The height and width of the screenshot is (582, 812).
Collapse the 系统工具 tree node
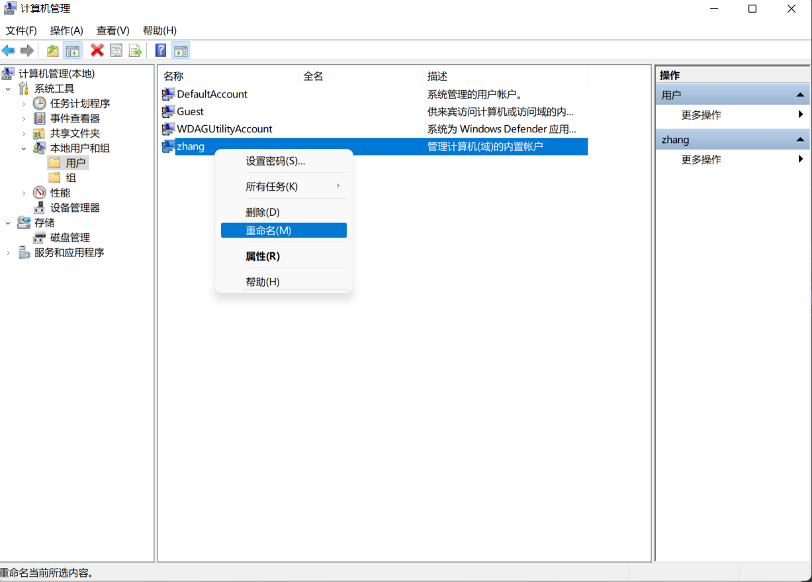coord(8,89)
